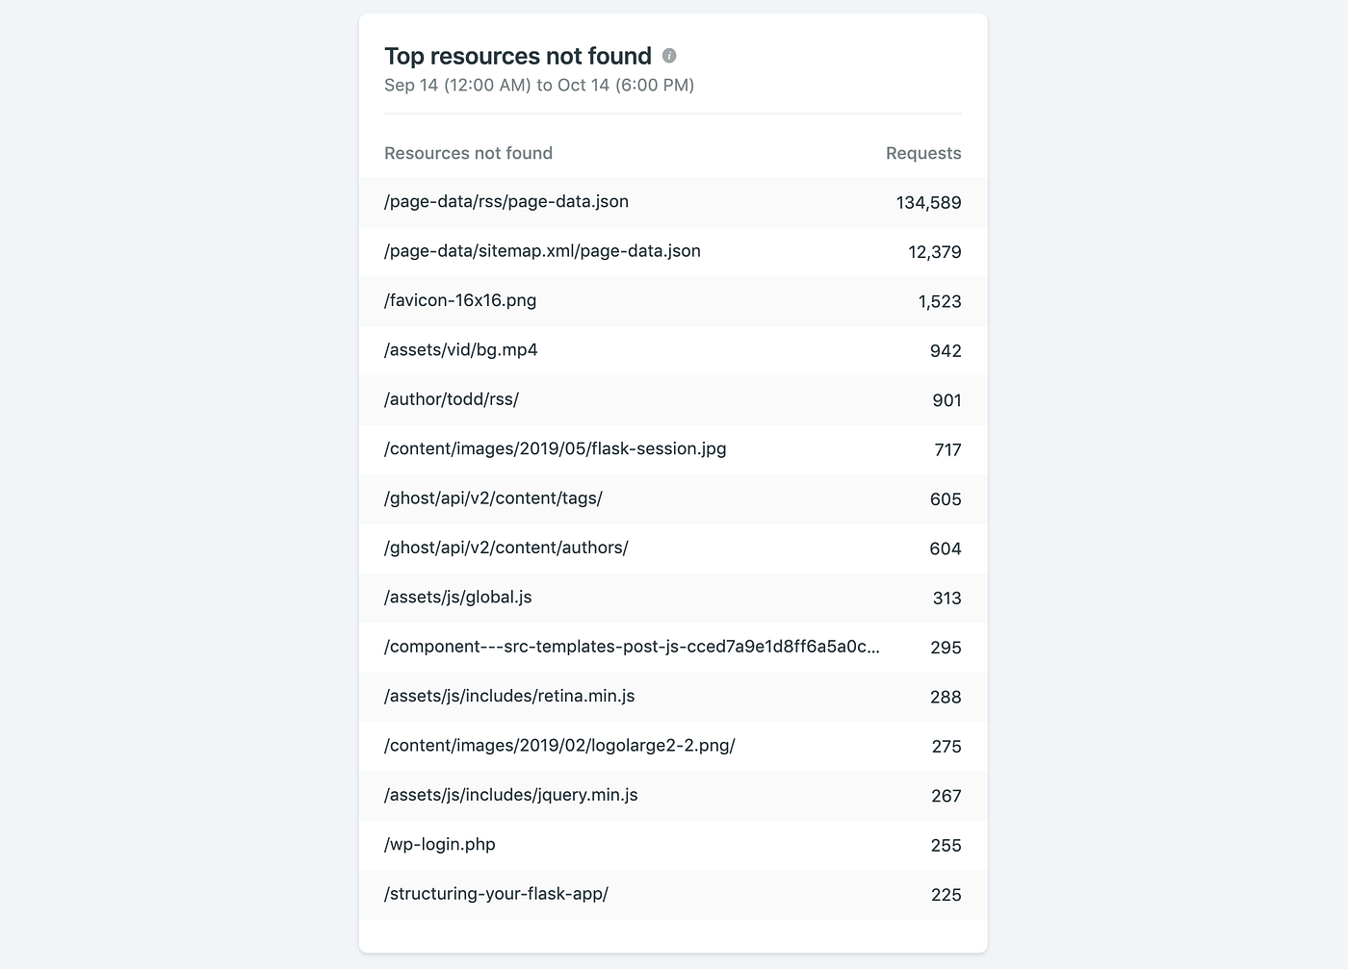1348x969 pixels.
Task: Click the /ghost/api/v2/content/tags/ entry
Action: [493, 498]
